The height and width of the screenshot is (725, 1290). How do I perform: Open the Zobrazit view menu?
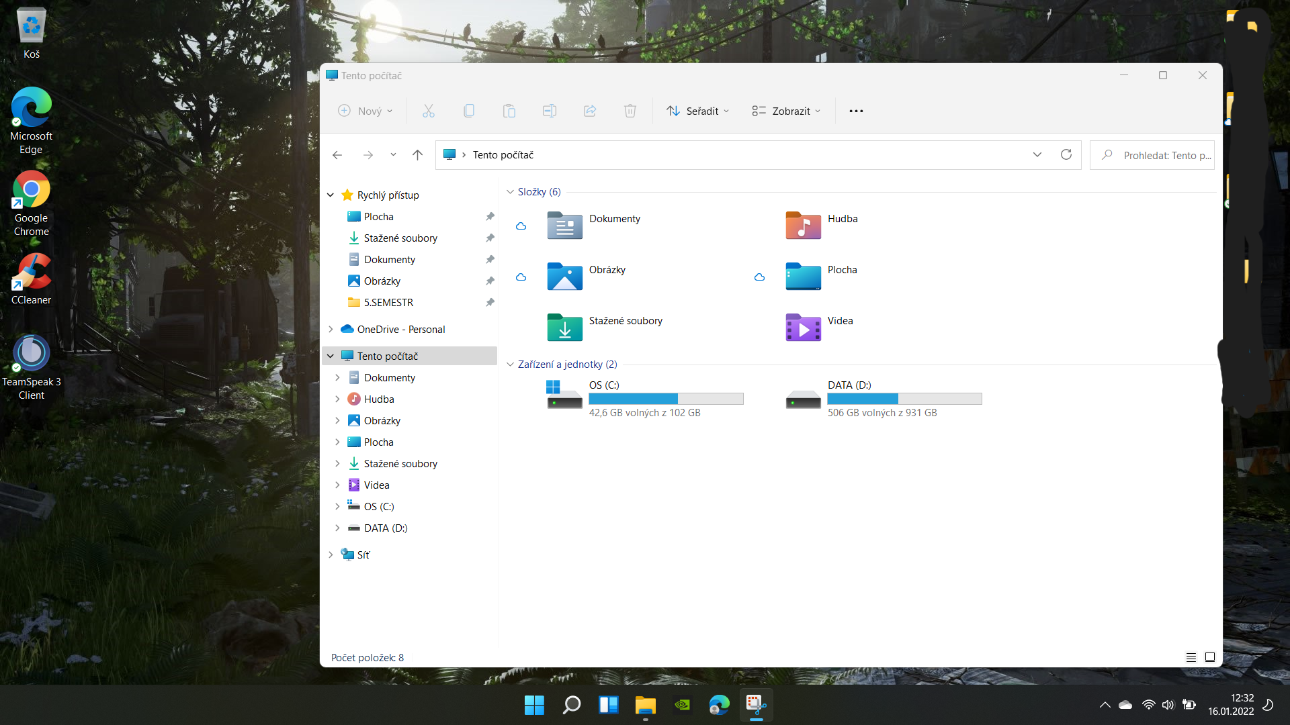[x=786, y=111]
